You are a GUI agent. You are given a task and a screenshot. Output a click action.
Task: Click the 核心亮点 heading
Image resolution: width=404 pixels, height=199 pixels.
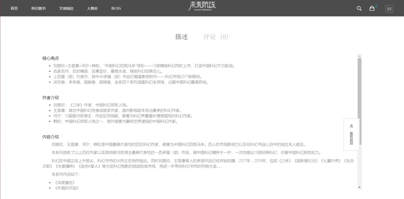coord(50,58)
